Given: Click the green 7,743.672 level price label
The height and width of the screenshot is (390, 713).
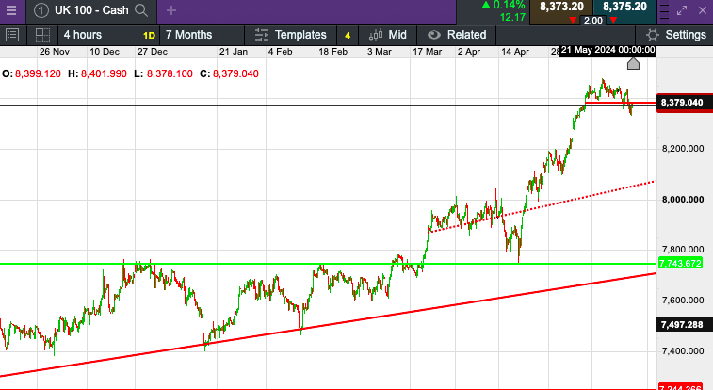Looking at the screenshot, I should click(x=680, y=263).
